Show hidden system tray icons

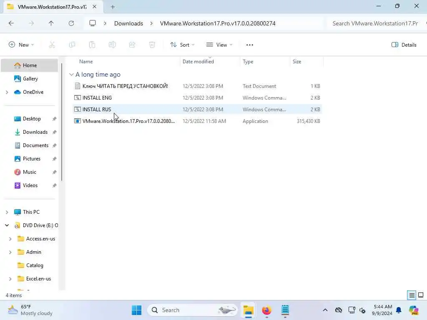[325, 310]
